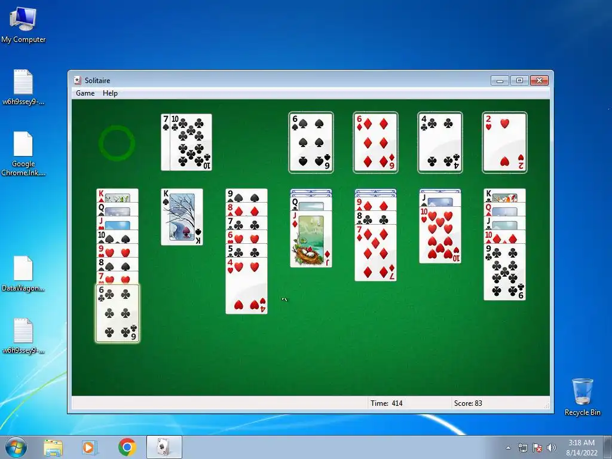Click the Jack of spades in sixth column

coord(440,200)
